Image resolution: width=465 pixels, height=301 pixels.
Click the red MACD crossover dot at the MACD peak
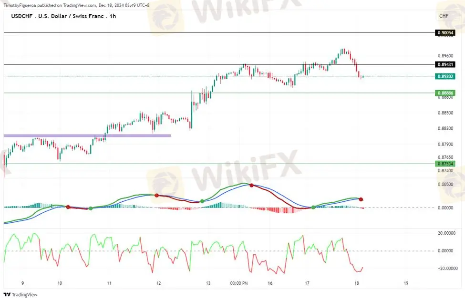coord(251,185)
